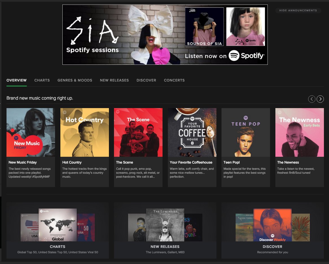329x264 pixels.
Task: Open the Global Top 50 chart cover
Action: 58,225
